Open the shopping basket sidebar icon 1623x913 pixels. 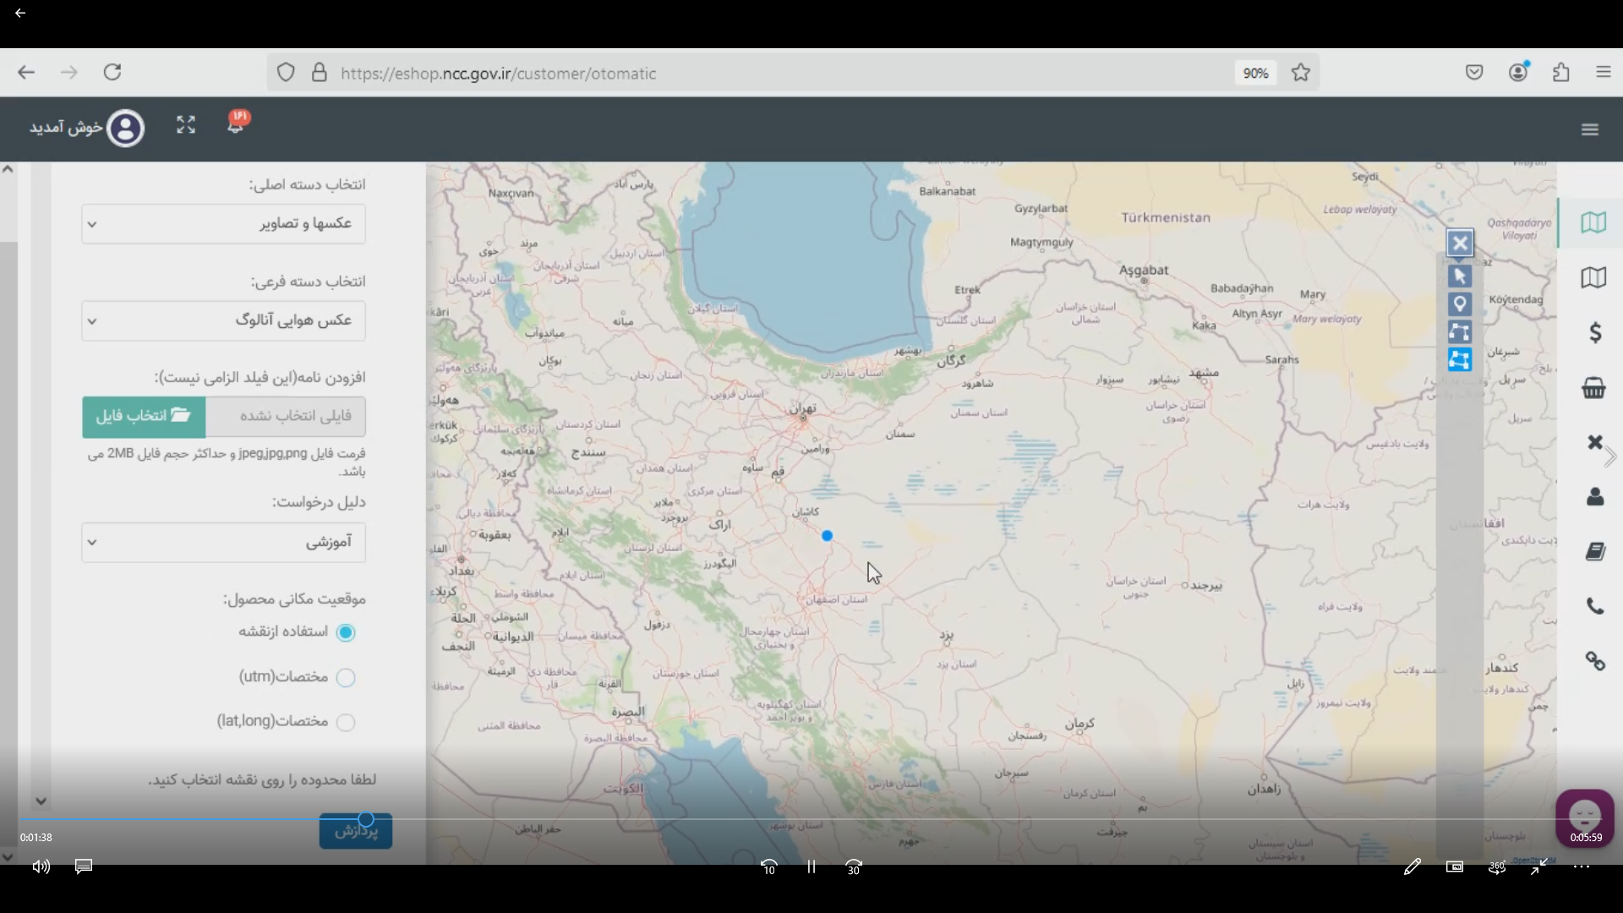1594,388
